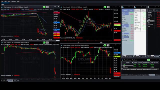Click green symbol-link icon on DIS Daily chart

(x=105, y=7)
